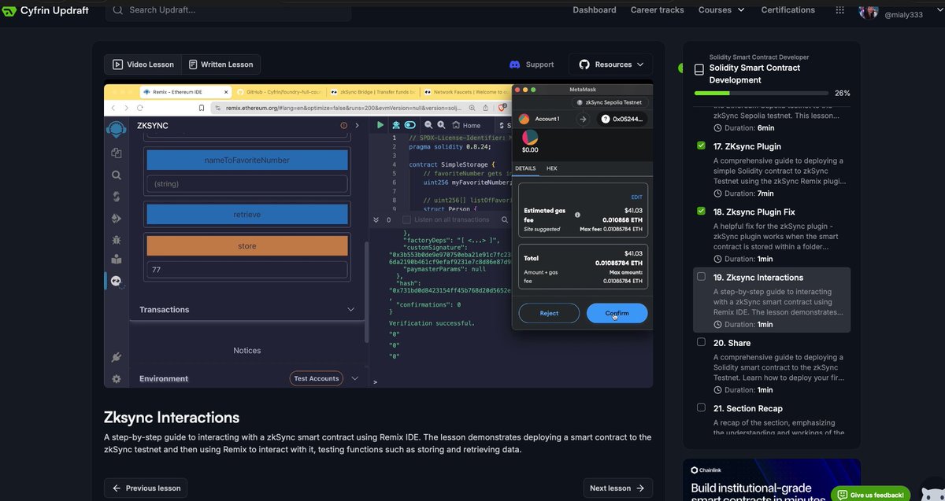The width and height of the screenshot is (945, 501).
Task: Open the Certifications nav item
Action: [787, 10]
